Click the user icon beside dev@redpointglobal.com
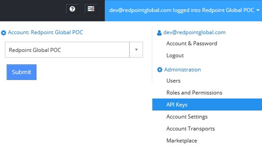This screenshot has height=146, width=262. (x=159, y=33)
